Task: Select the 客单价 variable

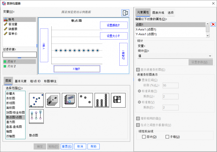Action: click(x=19, y=34)
